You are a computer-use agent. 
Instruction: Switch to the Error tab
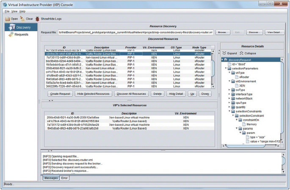pos(64,178)
